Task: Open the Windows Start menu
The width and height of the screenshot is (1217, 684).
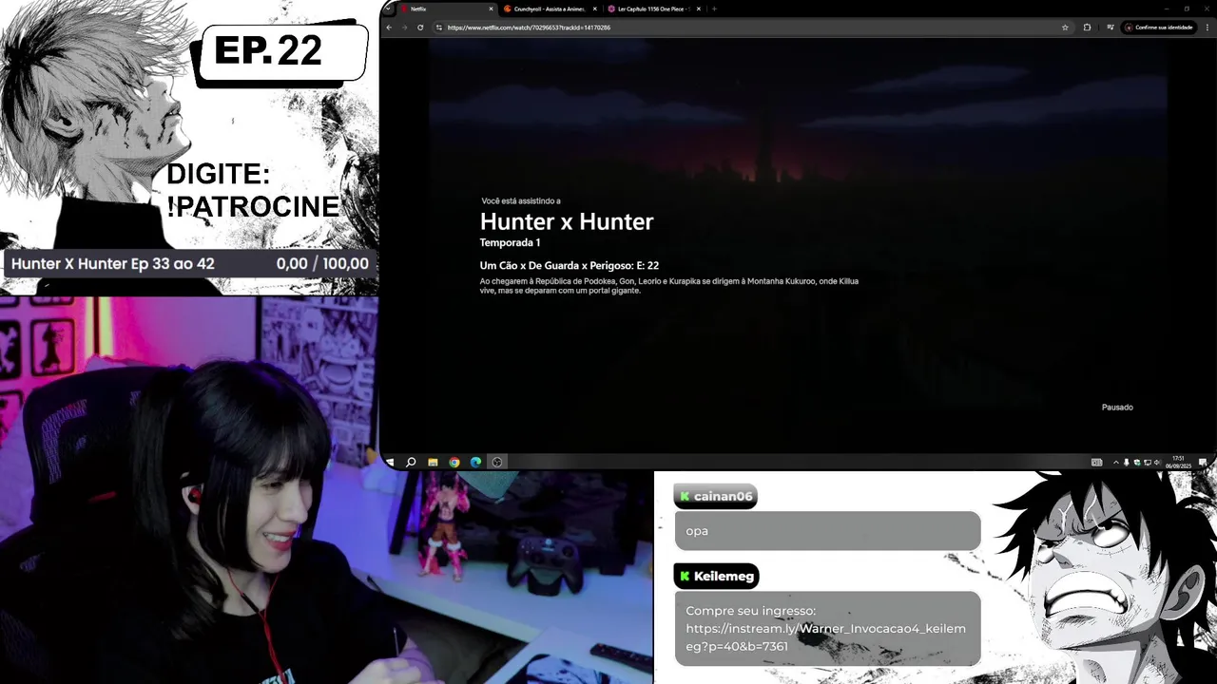Action: 390,463
